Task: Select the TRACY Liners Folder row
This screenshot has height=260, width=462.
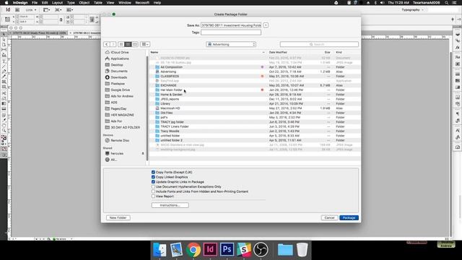Action: pyautogui.click(x=255, y=126)
